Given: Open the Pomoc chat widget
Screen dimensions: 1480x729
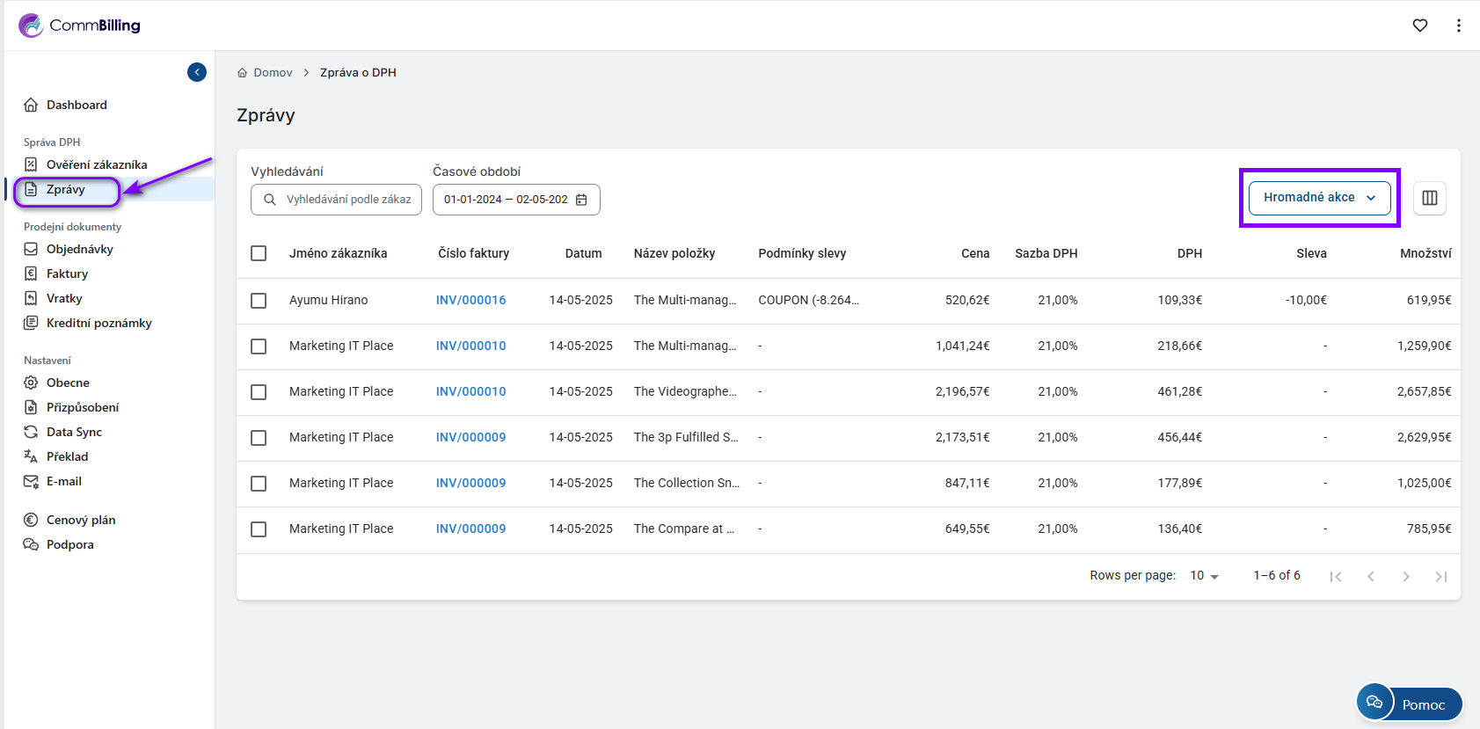Looking at the screenshot, I should (1409, 703).
